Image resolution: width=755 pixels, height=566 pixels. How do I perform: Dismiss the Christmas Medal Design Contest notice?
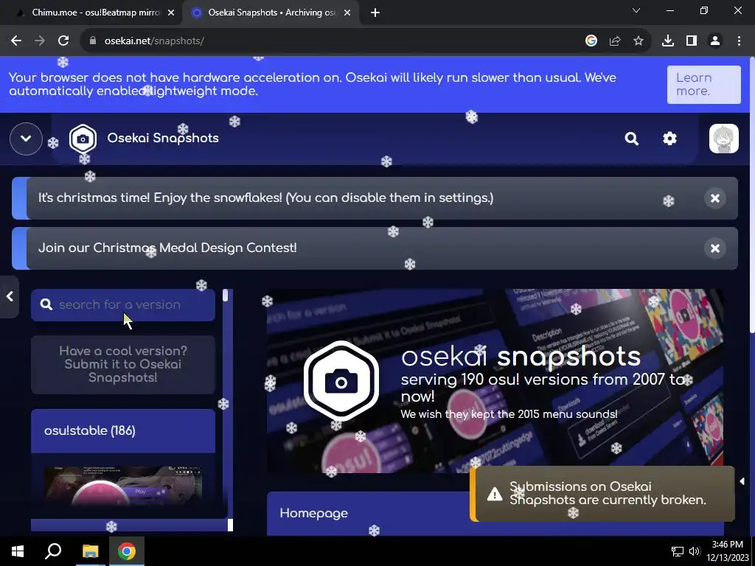tap(715, 248)
